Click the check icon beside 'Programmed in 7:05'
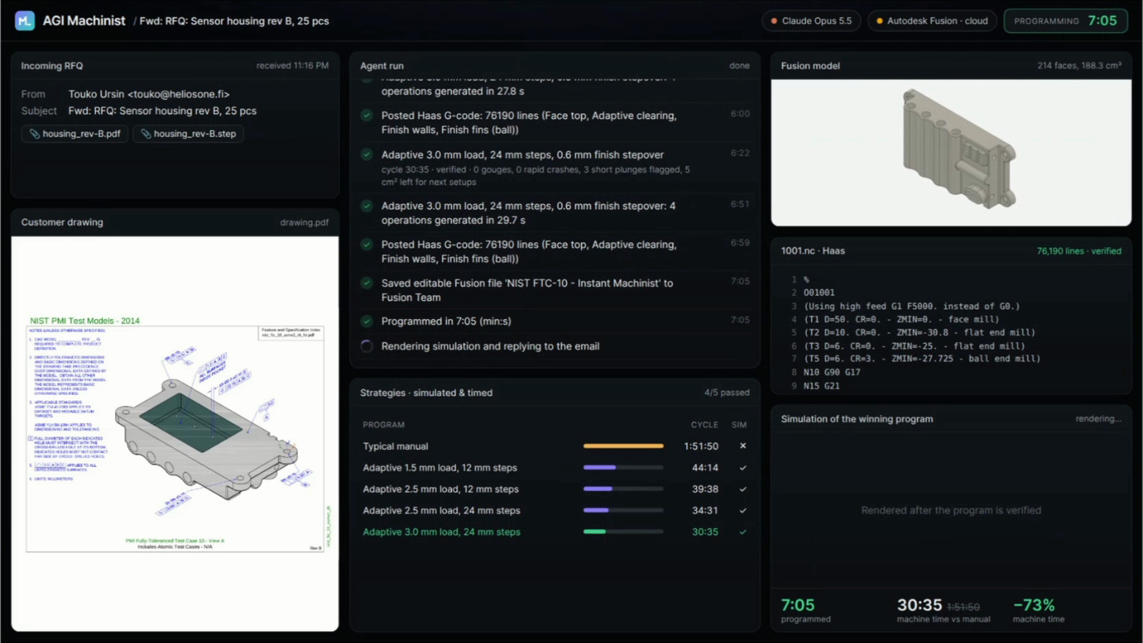The image size is (1143, 643). (366, 321)
